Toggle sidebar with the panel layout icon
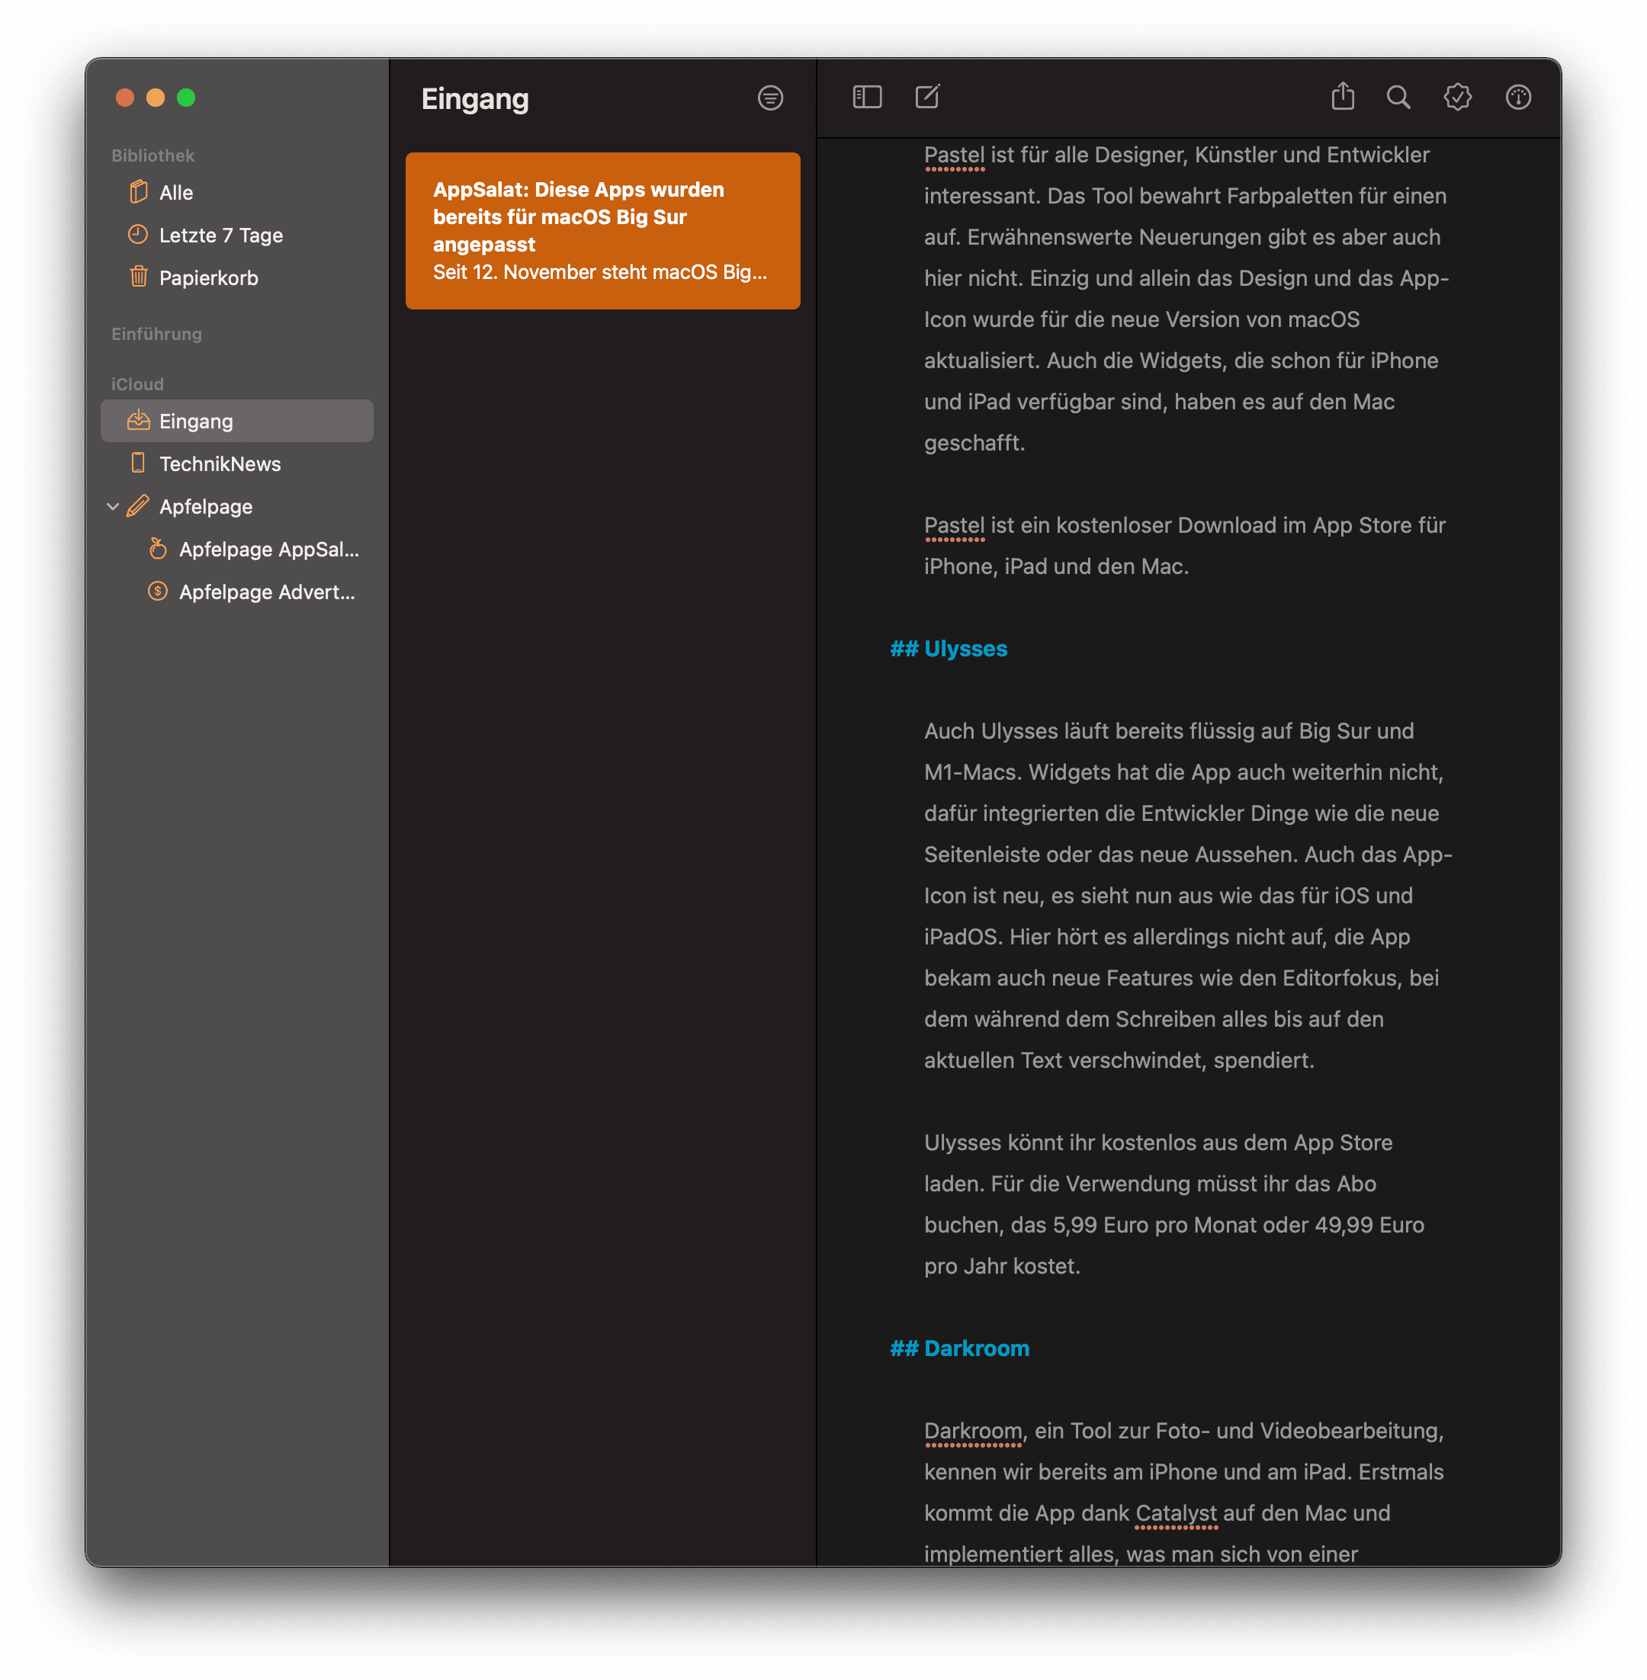1647x1680 pixels. [867, 97]
